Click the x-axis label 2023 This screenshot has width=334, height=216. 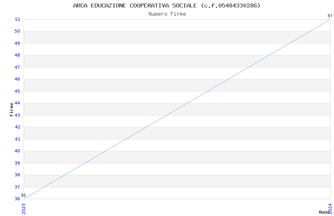(24, 209)
